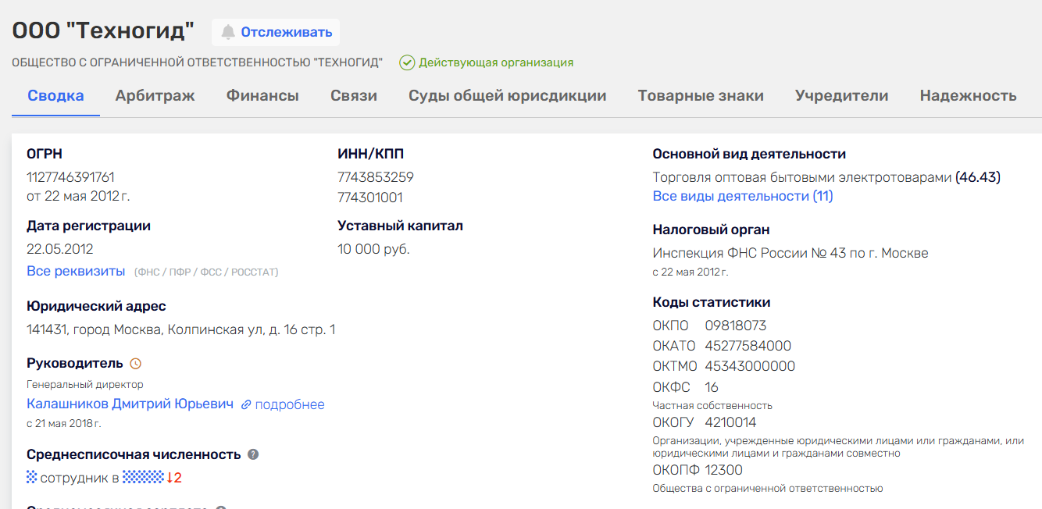Image resolution: width=1042 pixels, height=509 pixels.
Task: Click the ОКФС value 16
Action: [712, 387]
